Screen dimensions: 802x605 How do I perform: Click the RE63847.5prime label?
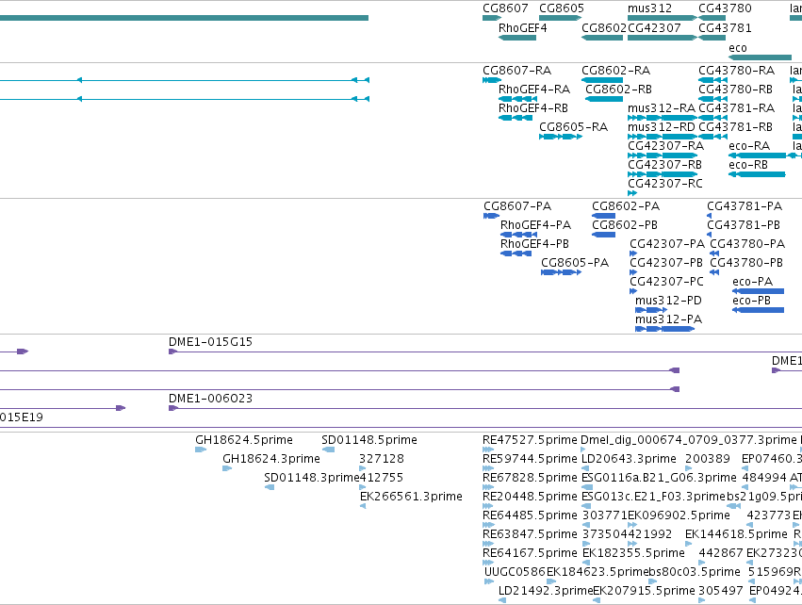tap(530, 534)
